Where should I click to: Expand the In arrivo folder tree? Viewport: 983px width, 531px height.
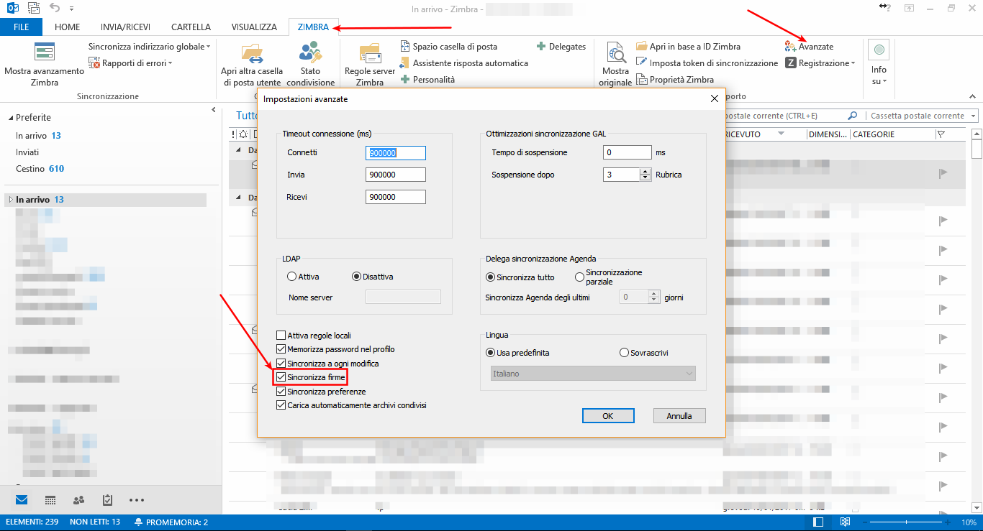(11, 200)
